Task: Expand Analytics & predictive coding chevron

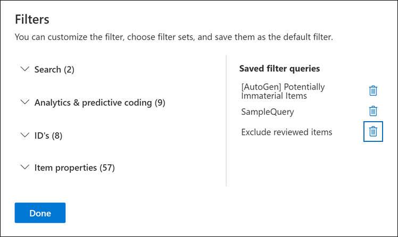Action: (x=25, y=102)
